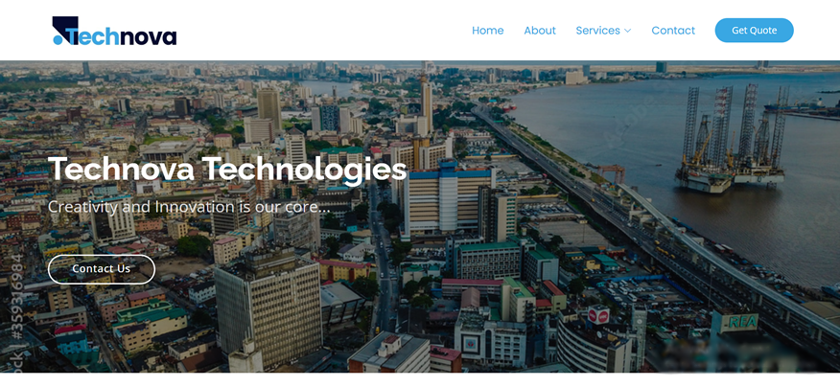This screenshot has width=840, height=387.
Task: Click the Technova logo geometric icon mark
Action: [65, 30]
